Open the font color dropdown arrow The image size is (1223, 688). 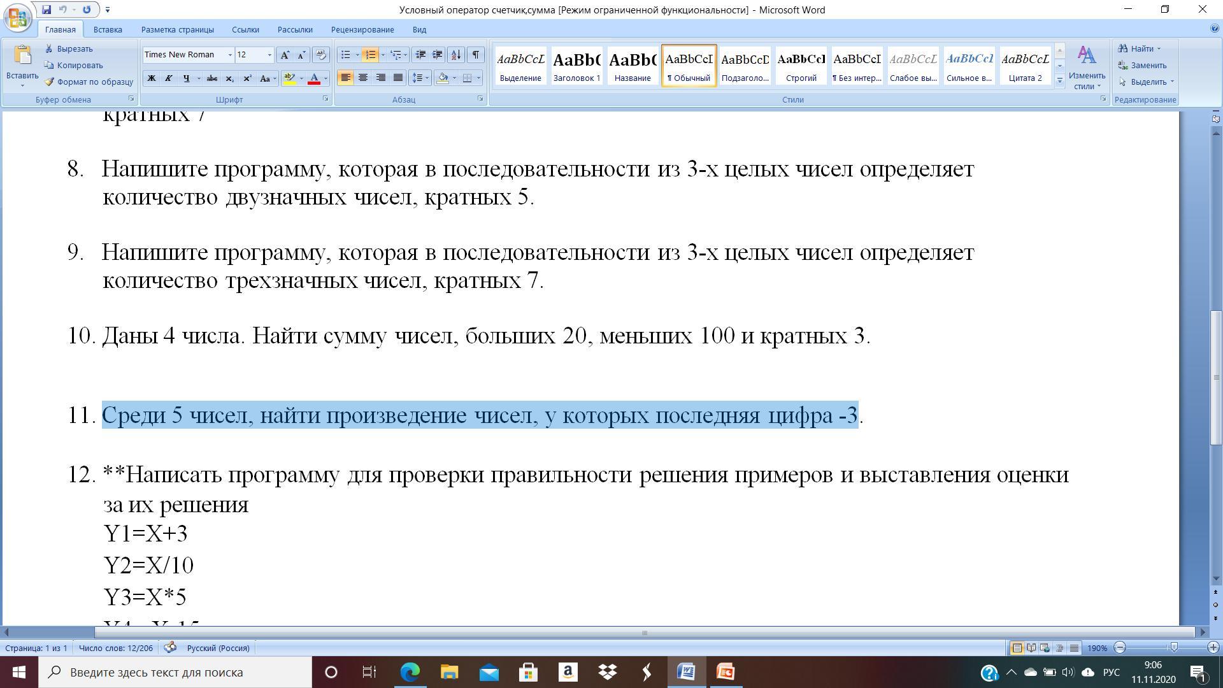coord(325,78)
